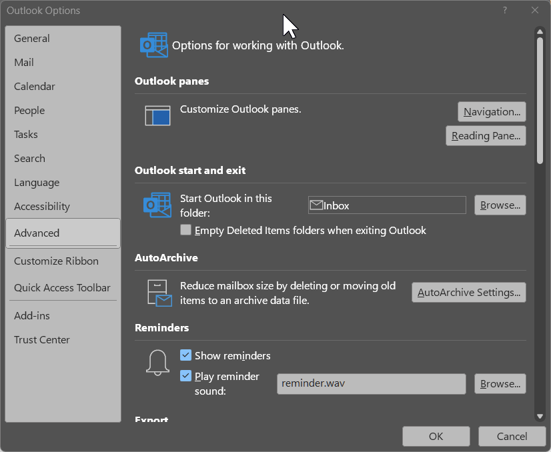Browse for the startup folder
Screen dimensions: 551x452
(500, 205)
